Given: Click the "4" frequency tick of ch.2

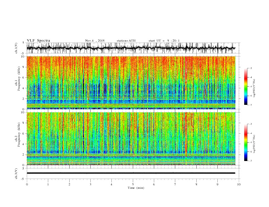Looking at the screenshot, I should (24, 144).
